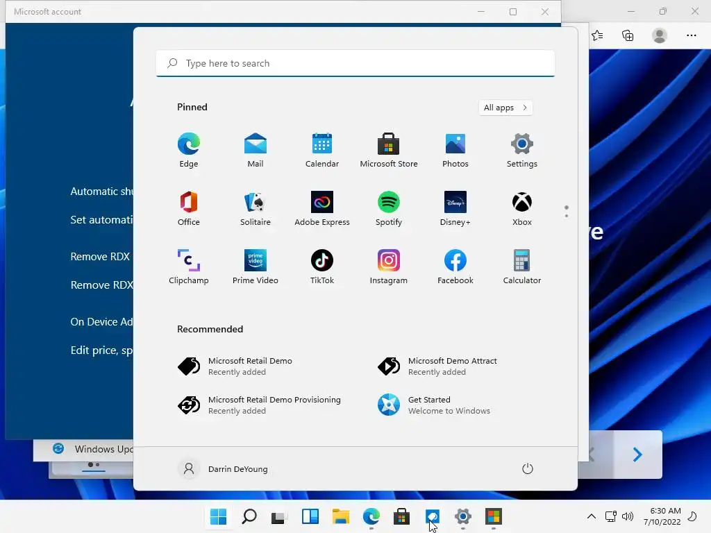Expand the All apps list
Viewport: 711px width, 533px height.
(505, 108)
